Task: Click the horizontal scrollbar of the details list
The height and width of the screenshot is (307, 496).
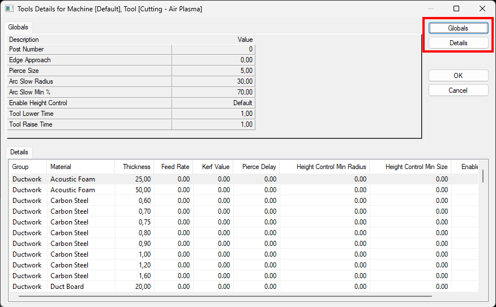Action: 225,296
